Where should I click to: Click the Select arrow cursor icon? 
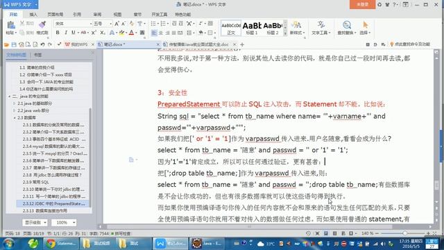[366, 25]
